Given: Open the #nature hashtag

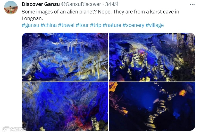Looking at the screenshot, I should [112, 25].
